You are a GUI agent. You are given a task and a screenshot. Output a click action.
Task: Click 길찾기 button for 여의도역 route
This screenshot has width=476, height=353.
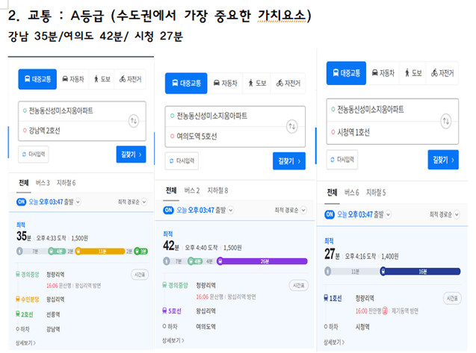289,161
